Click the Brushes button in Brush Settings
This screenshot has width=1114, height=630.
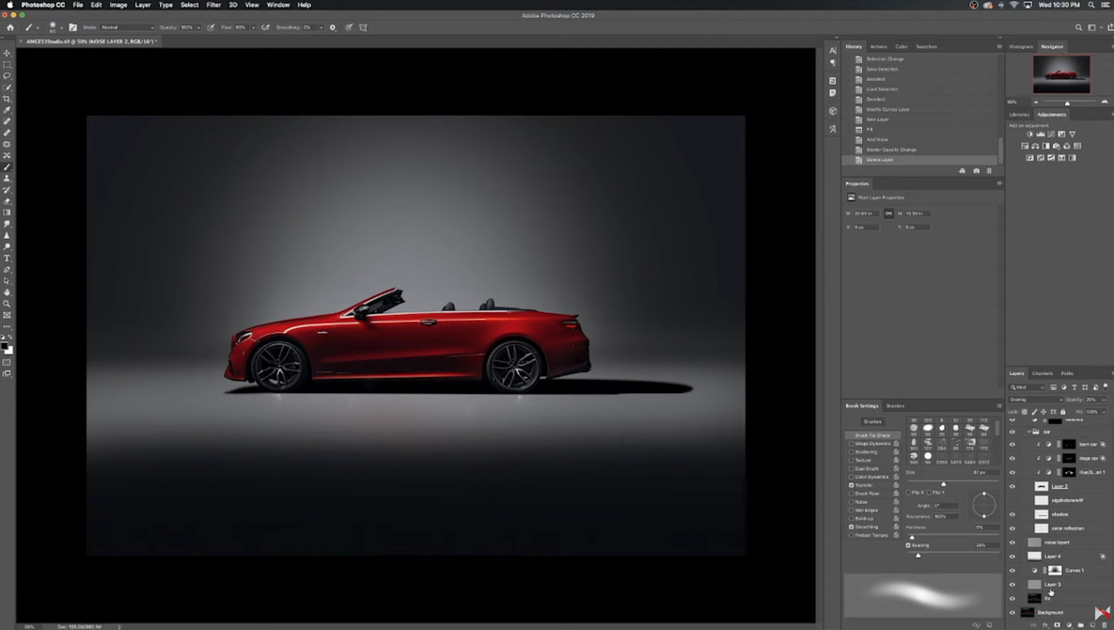(x=872, y=421)
